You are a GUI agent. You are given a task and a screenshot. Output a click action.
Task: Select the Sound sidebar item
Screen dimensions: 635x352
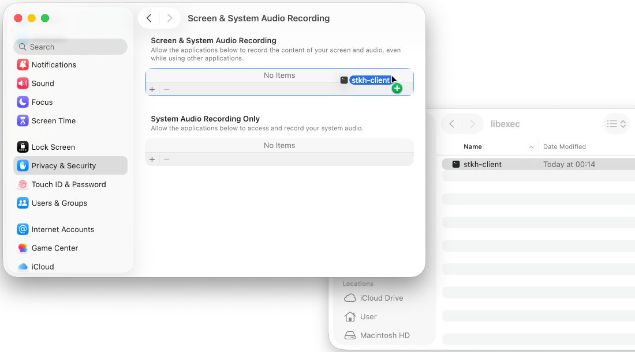[43, 83]
